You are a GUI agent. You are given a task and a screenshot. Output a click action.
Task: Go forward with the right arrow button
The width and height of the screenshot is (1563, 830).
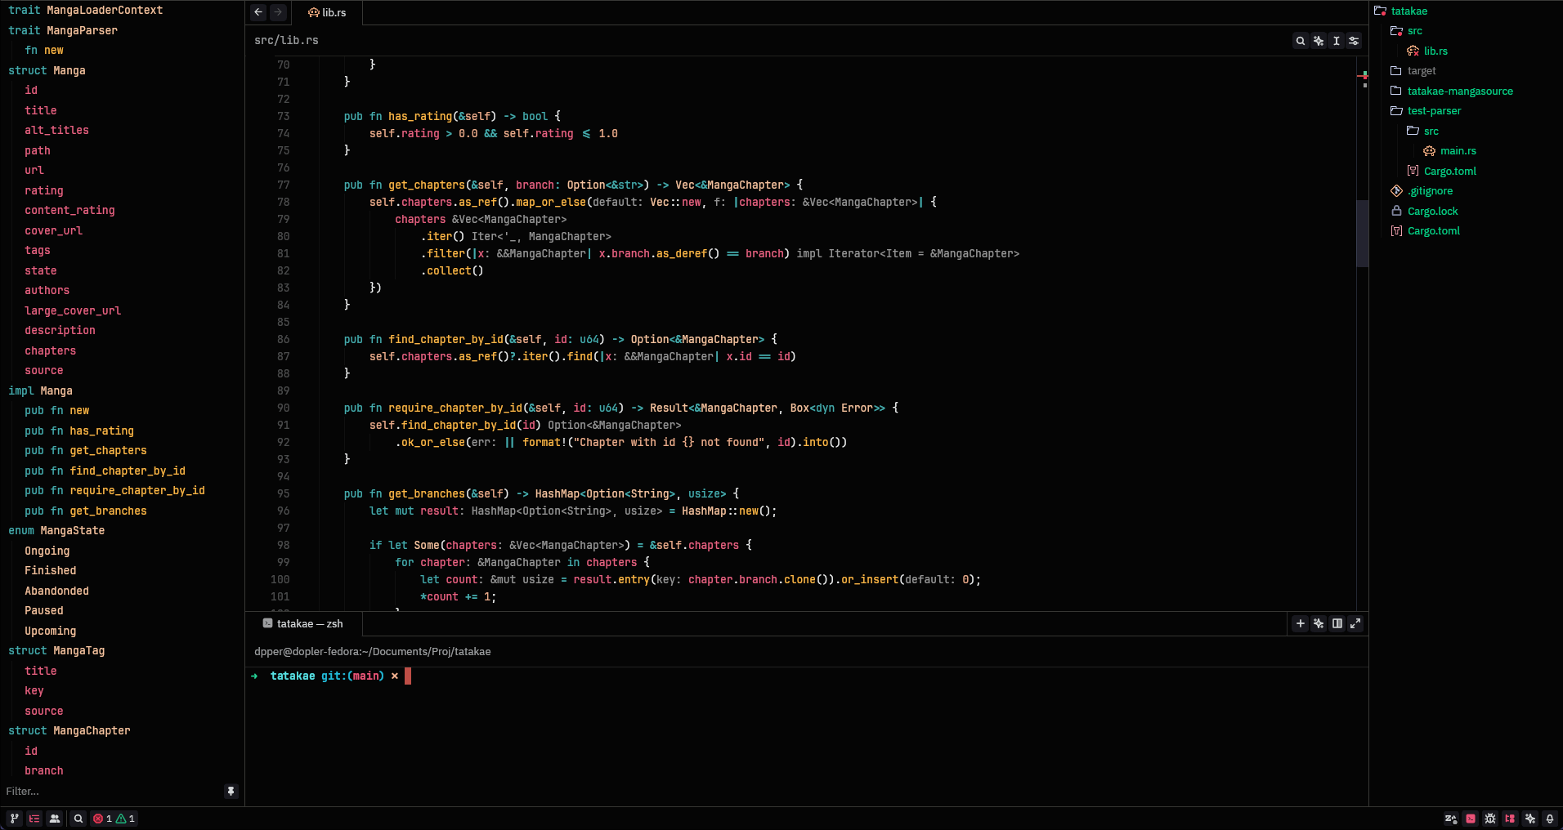tap(279, 12)
